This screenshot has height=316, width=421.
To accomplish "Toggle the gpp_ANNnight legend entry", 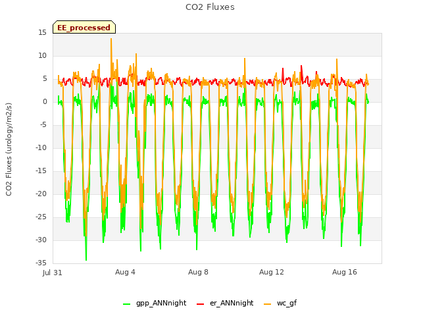I will pyautogui.click(x=155, y=303).
